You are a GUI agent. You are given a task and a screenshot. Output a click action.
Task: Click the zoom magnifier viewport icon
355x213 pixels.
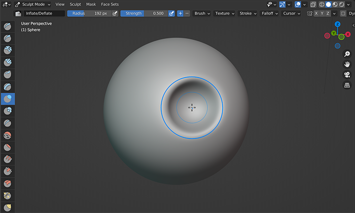[x=347, y=54]
